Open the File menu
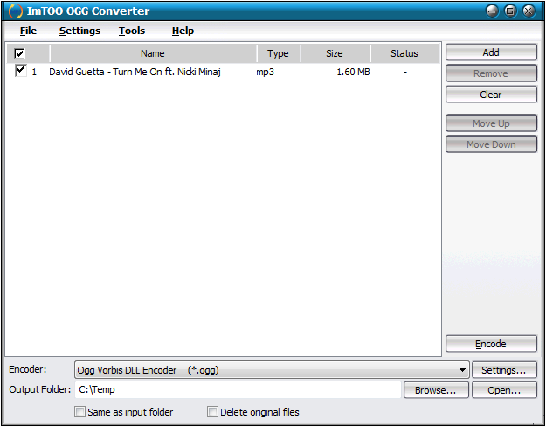 point(28,31)
